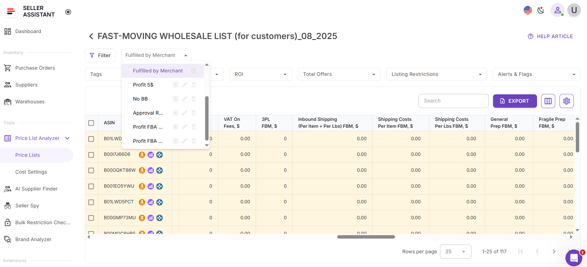Screen dimensions: 587x267
Task: Tick the checkbox for B01LWD5PCT
Action: pos(91,202)
